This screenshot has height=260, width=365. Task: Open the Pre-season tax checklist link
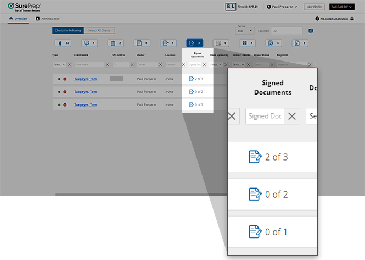[334, 19]
